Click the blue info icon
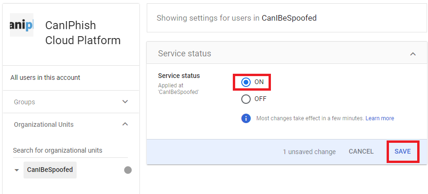Viewport: 428px width, 194px height. click(x=246, y=118)
